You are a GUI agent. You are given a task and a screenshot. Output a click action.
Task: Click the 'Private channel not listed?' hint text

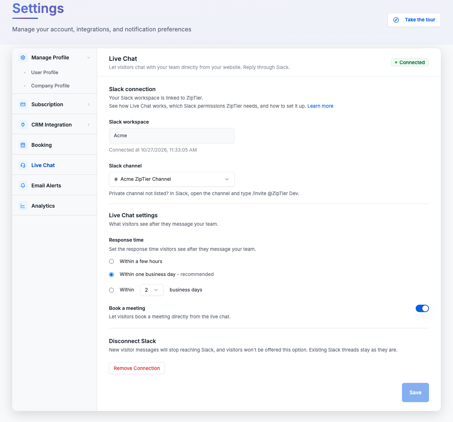[x=204, y=193]
